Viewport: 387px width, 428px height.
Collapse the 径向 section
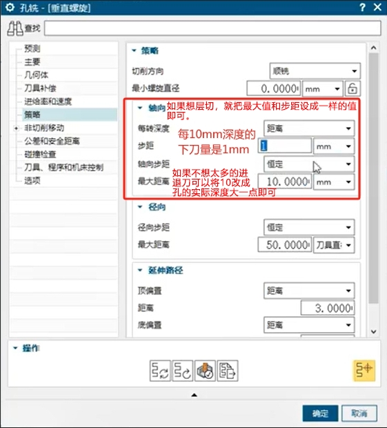point(140,207)
